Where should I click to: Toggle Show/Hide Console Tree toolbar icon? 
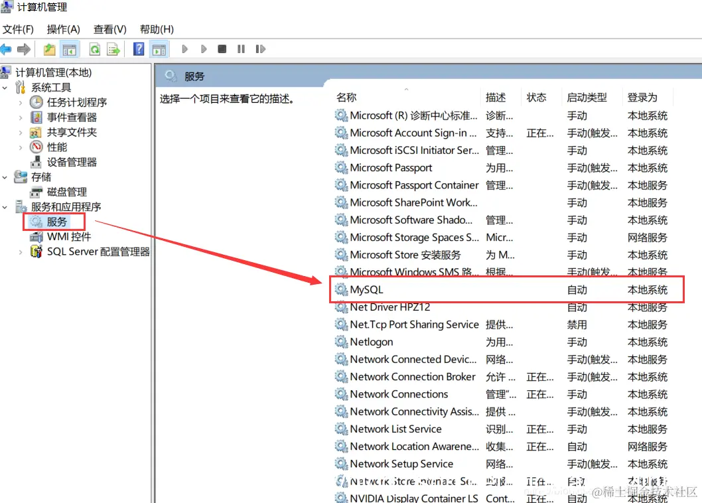(70, 50)
